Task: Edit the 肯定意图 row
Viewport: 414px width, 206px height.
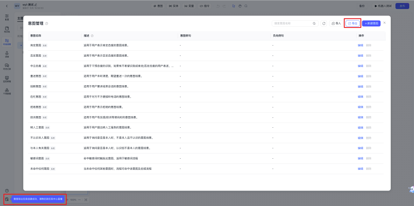Action: (x=361, y=45)
